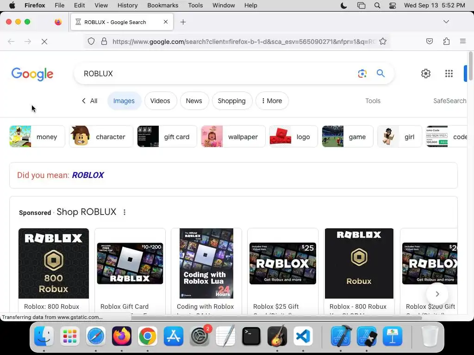The height and width of the screenshot is (355, 474).
Task: Open the Roblox: 800 Robux product image
Action: (x=54, y=263)
